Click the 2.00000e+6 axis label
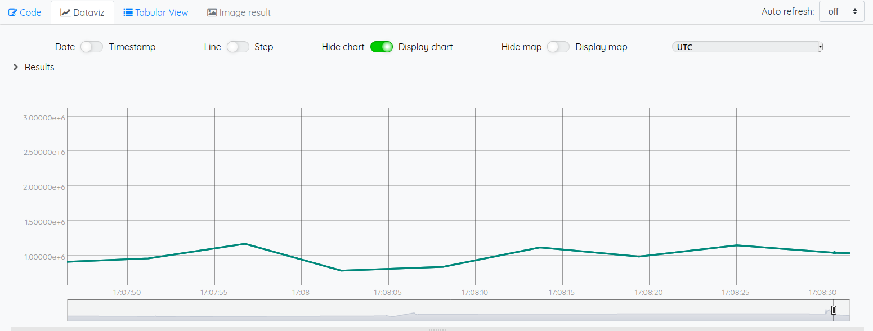The width and height of the screenshot is (873, 331). pos(44,187)
